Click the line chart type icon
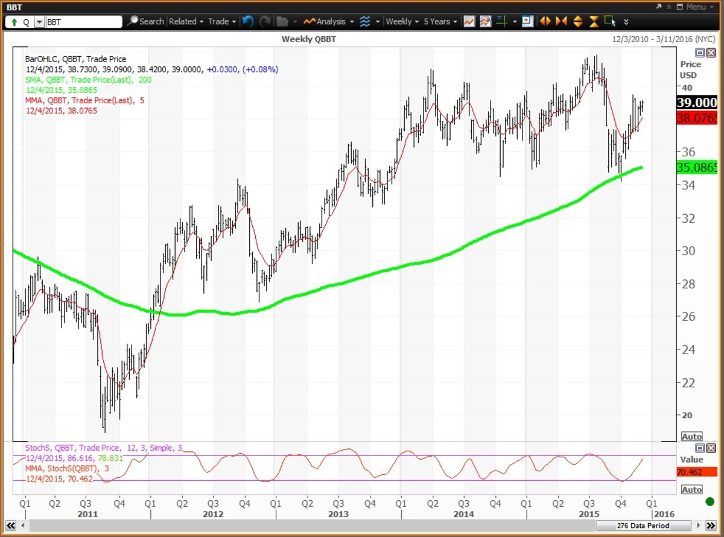Image resolution: width=724 pixels, height=537 pixels. point(469,21)
